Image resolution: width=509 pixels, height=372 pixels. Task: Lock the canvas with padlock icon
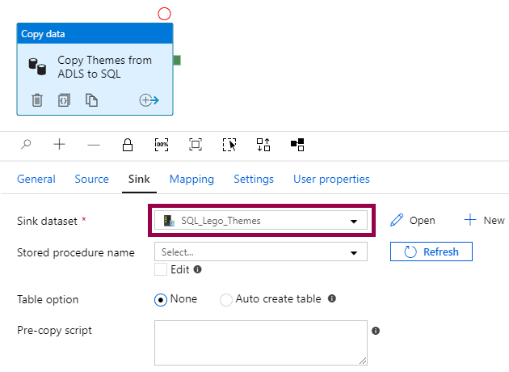pos(127,145)
